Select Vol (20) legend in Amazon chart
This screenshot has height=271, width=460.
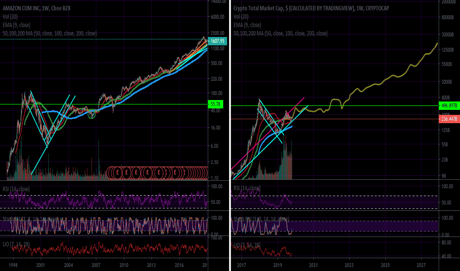[x=10, y=17]
